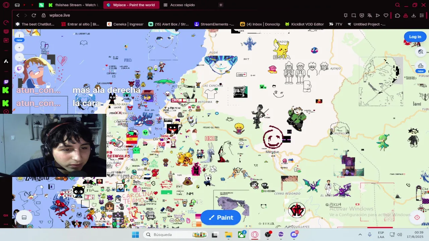
Task: Open GX Corner gamepad icon in tab bar
Action: pos(17,5)
